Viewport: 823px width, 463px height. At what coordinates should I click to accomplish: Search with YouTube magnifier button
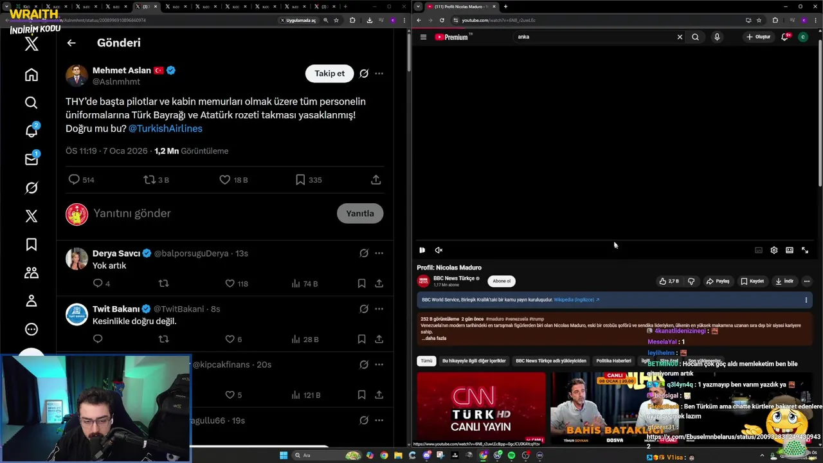(x=695, y=37)
